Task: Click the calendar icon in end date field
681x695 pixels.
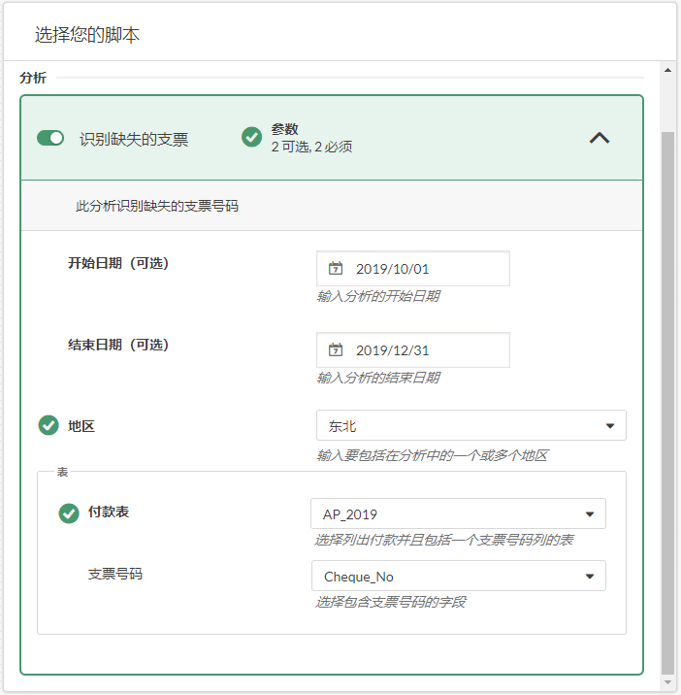Action: point(336,350)
